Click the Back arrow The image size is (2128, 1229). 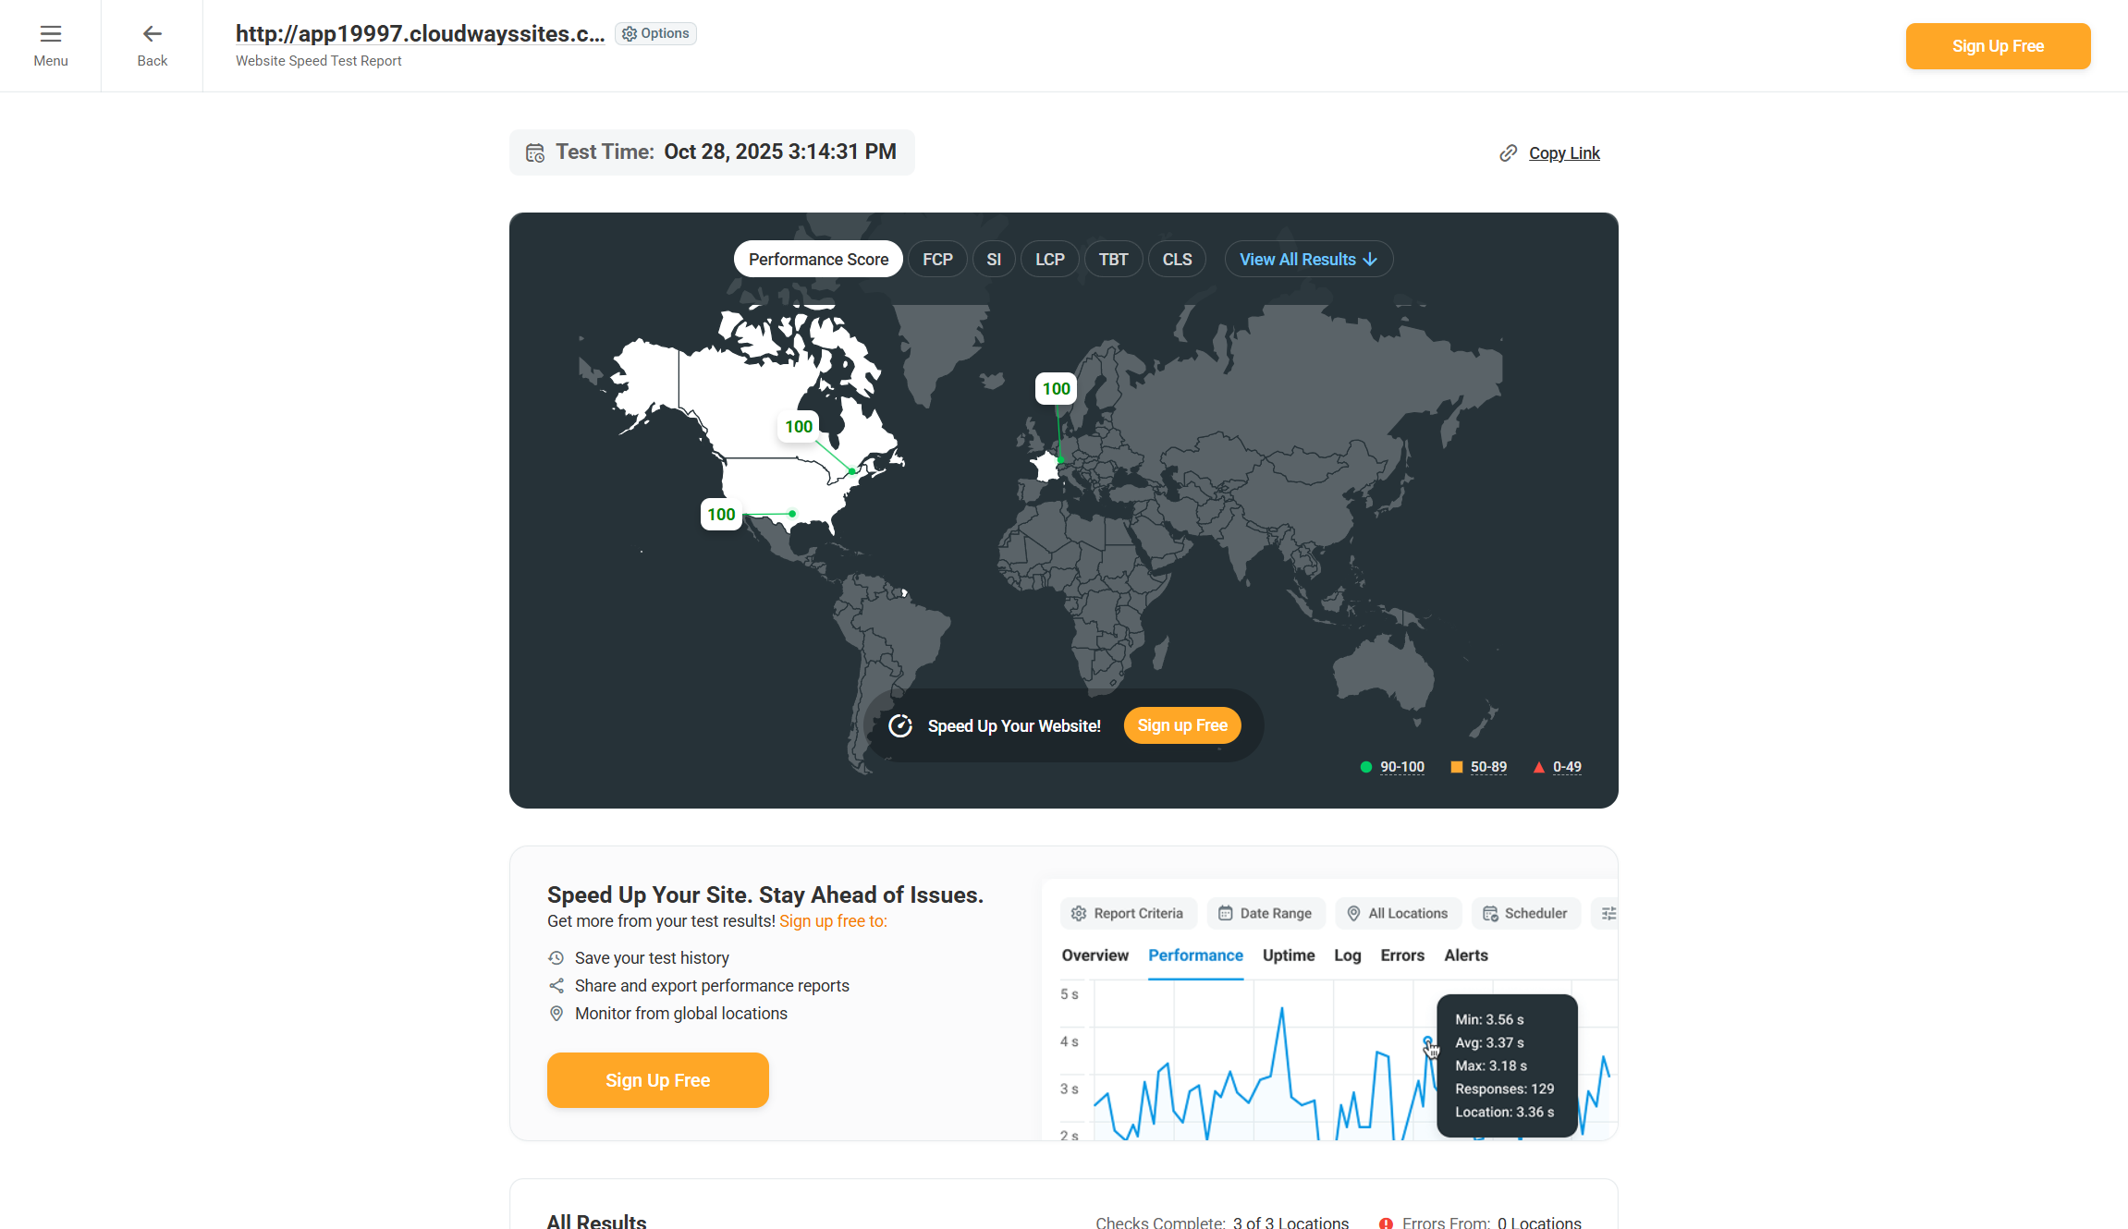click(152, 33)
